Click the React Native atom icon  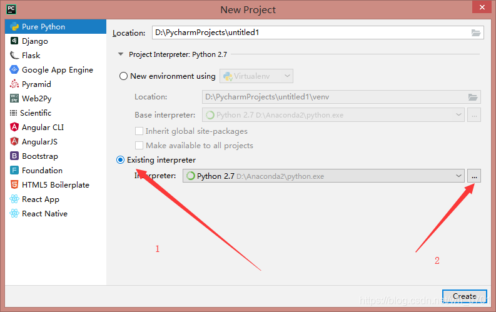14,213
